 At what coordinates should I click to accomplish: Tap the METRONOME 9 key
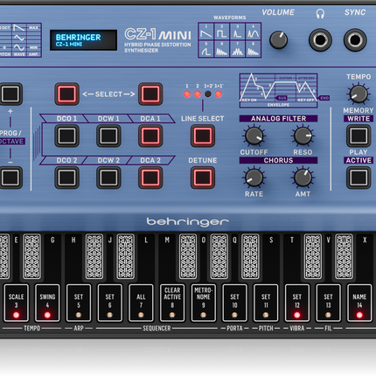204,303
